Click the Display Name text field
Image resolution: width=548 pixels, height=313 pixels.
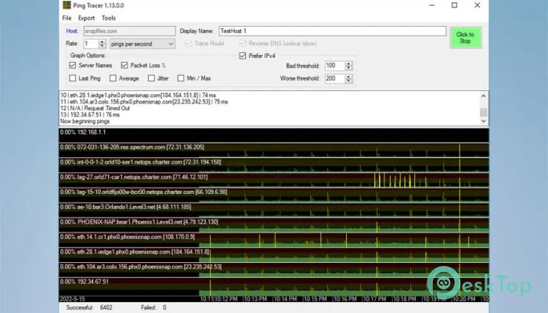pyautogui.click(x=333, y=31)
